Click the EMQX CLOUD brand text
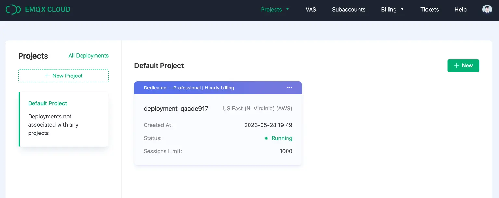499x198 pixels. (47, 9)
